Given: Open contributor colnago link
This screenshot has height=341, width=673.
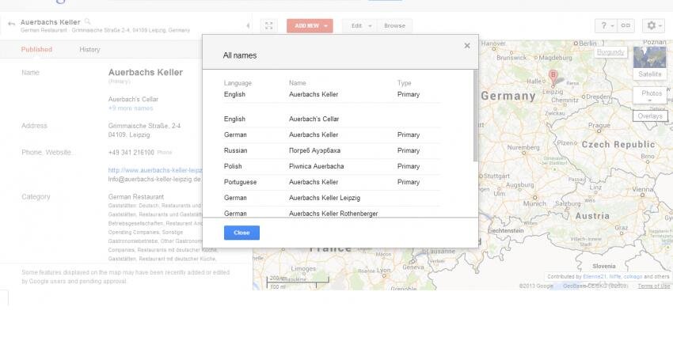Looking at the screenshot, I should coord(633,277).
